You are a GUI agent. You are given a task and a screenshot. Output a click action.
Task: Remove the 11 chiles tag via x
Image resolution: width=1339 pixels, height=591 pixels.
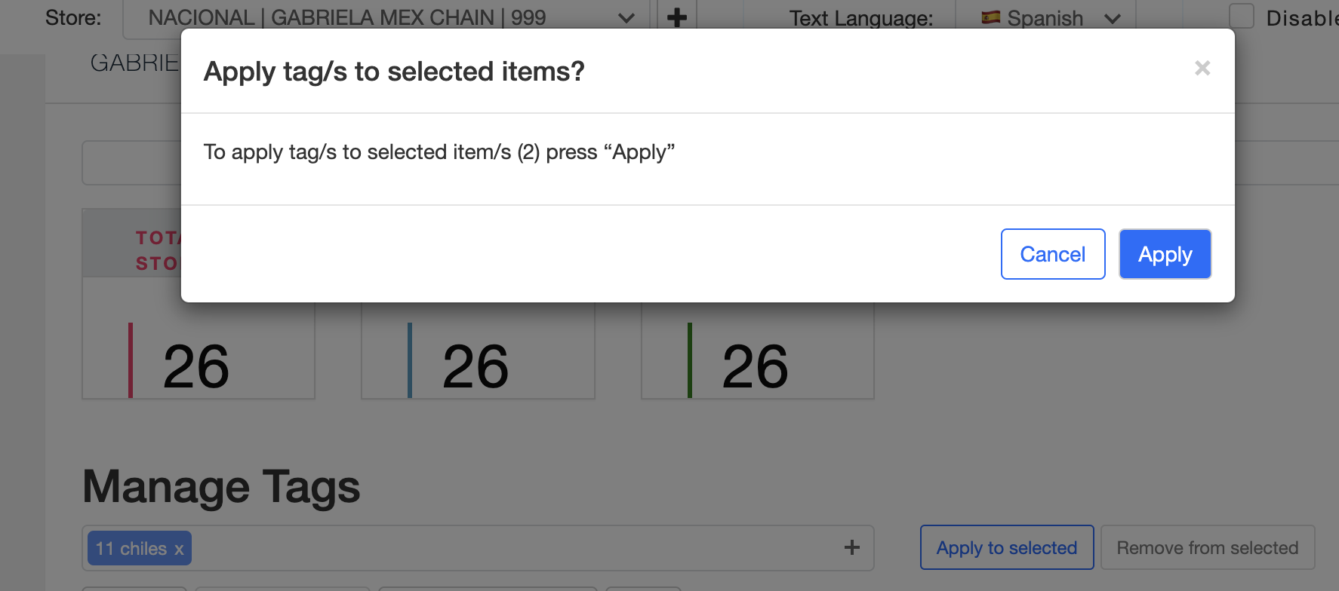179,550
